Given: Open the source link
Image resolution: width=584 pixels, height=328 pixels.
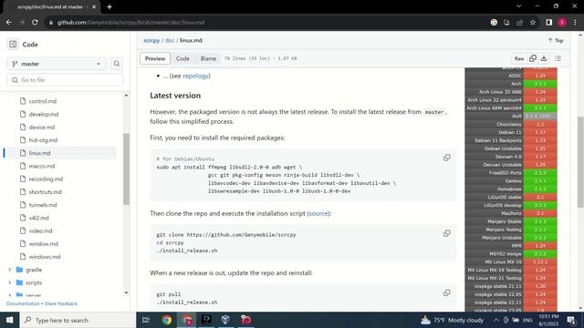Looking at the screenshot, I should (x=318, y=213).
